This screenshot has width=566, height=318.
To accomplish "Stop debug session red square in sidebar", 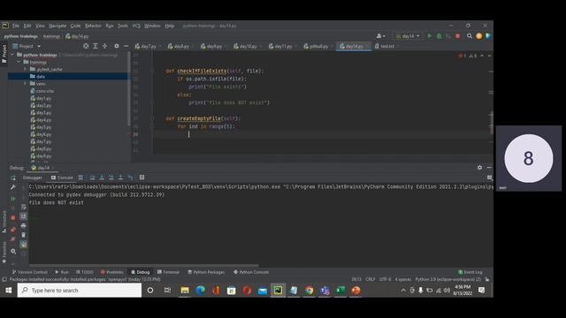I will click(x=13, y=218).
